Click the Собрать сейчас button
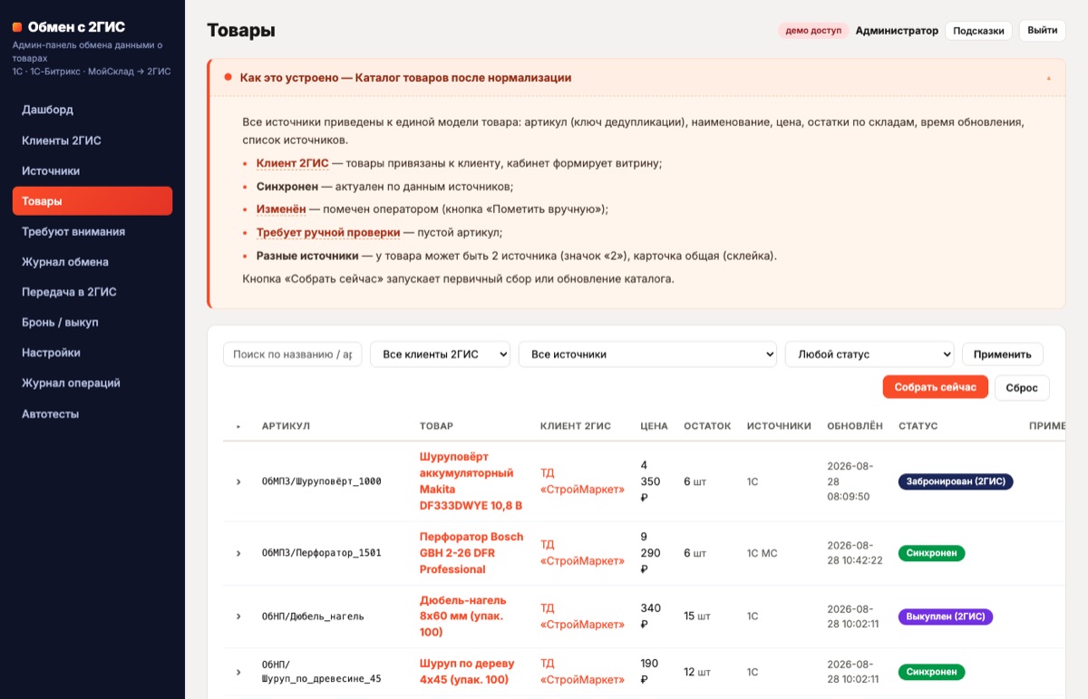1088x699 pixels. point(936,387)
